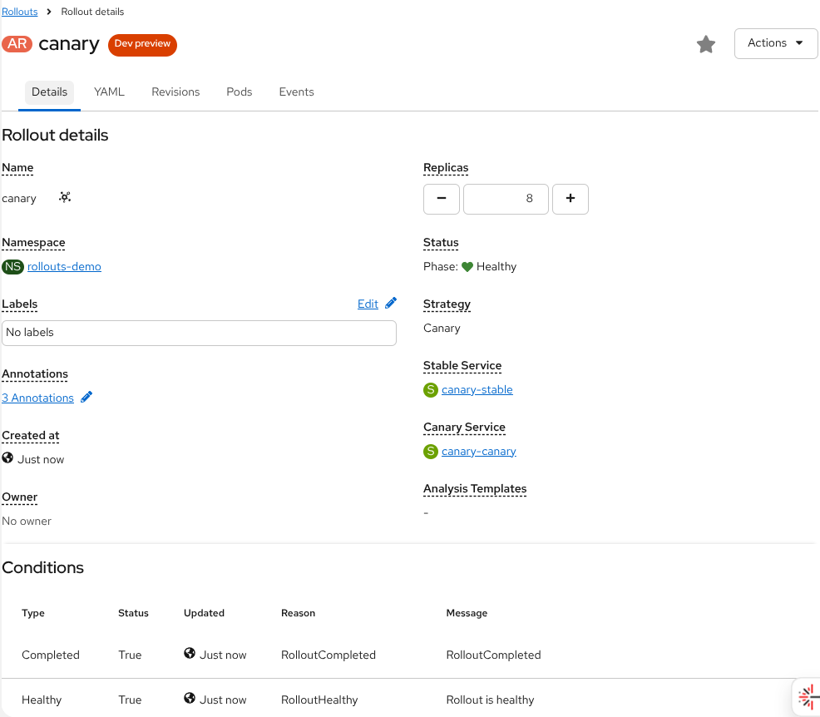Viewport: 820px width, 717px height.
Task: Click the S badge beside canary-canary
Action: click(430, 452)
